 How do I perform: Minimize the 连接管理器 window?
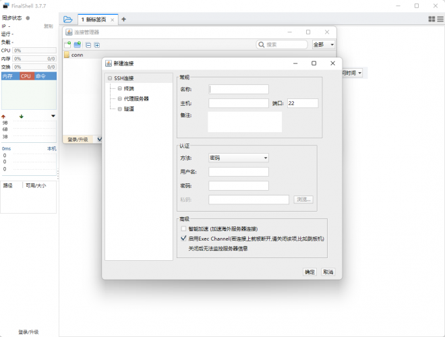click(x=289, y=32)
